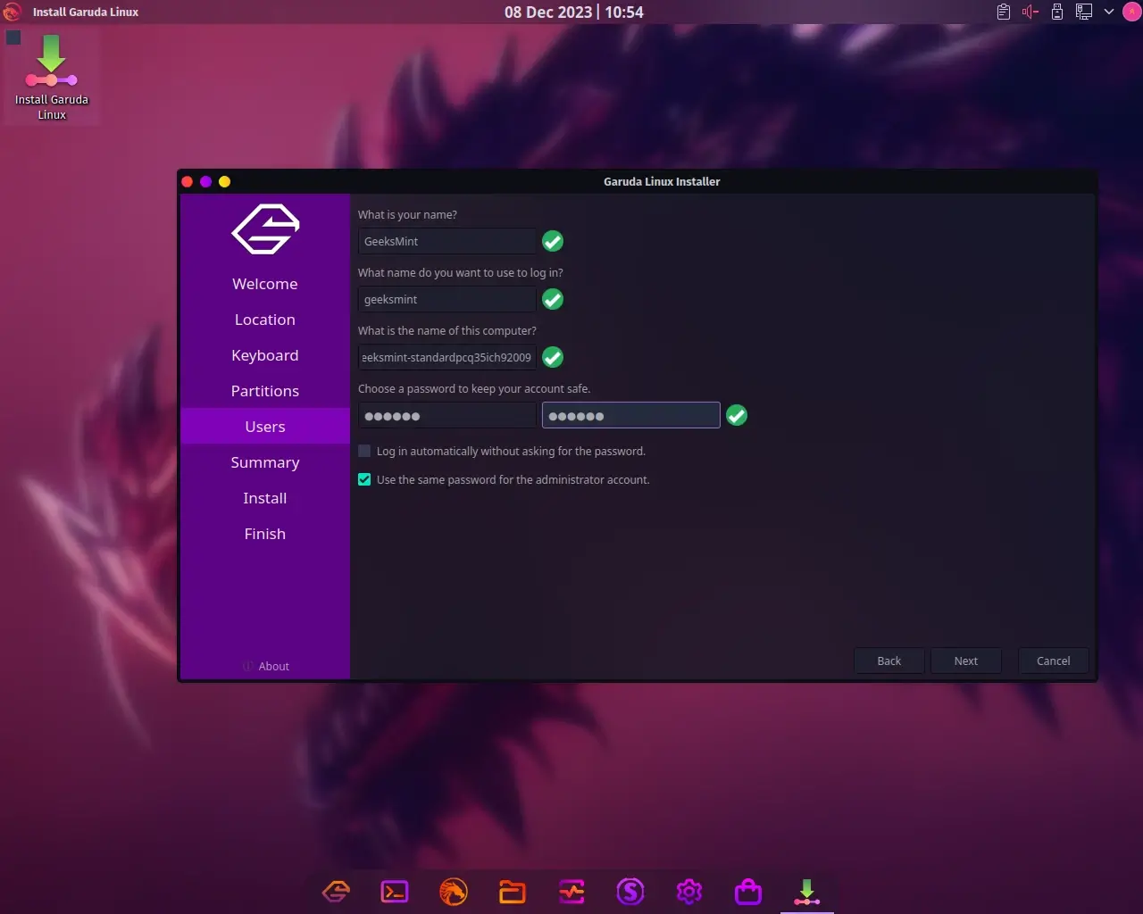
Task: Click the green checkmark beside login name
Action: [x=553, y=299]
